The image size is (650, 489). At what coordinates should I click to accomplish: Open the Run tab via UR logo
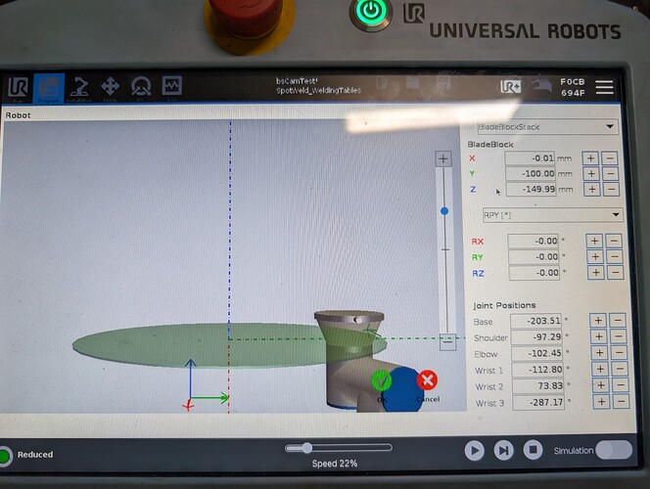click(19, 88)
